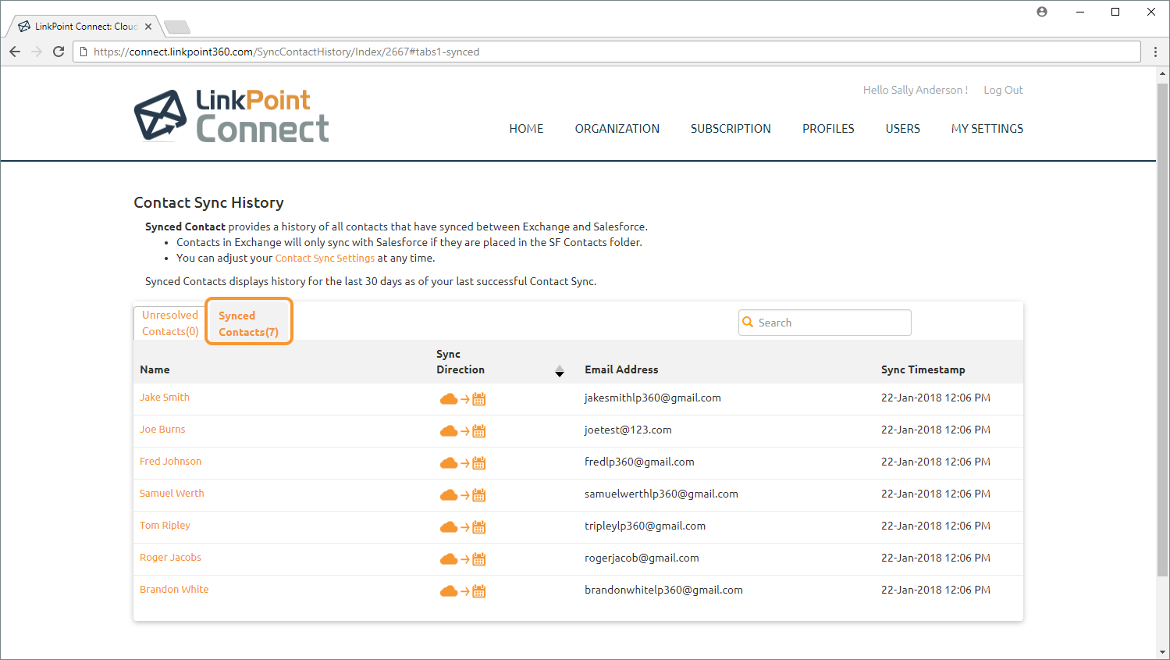
Task: Click the page info icon in address bar
Action: click(x=84, y=52)
